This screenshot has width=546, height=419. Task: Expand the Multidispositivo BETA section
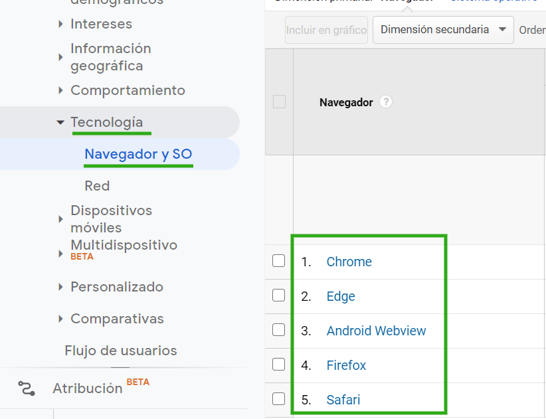pyautogui.click(x=60, y=254)
